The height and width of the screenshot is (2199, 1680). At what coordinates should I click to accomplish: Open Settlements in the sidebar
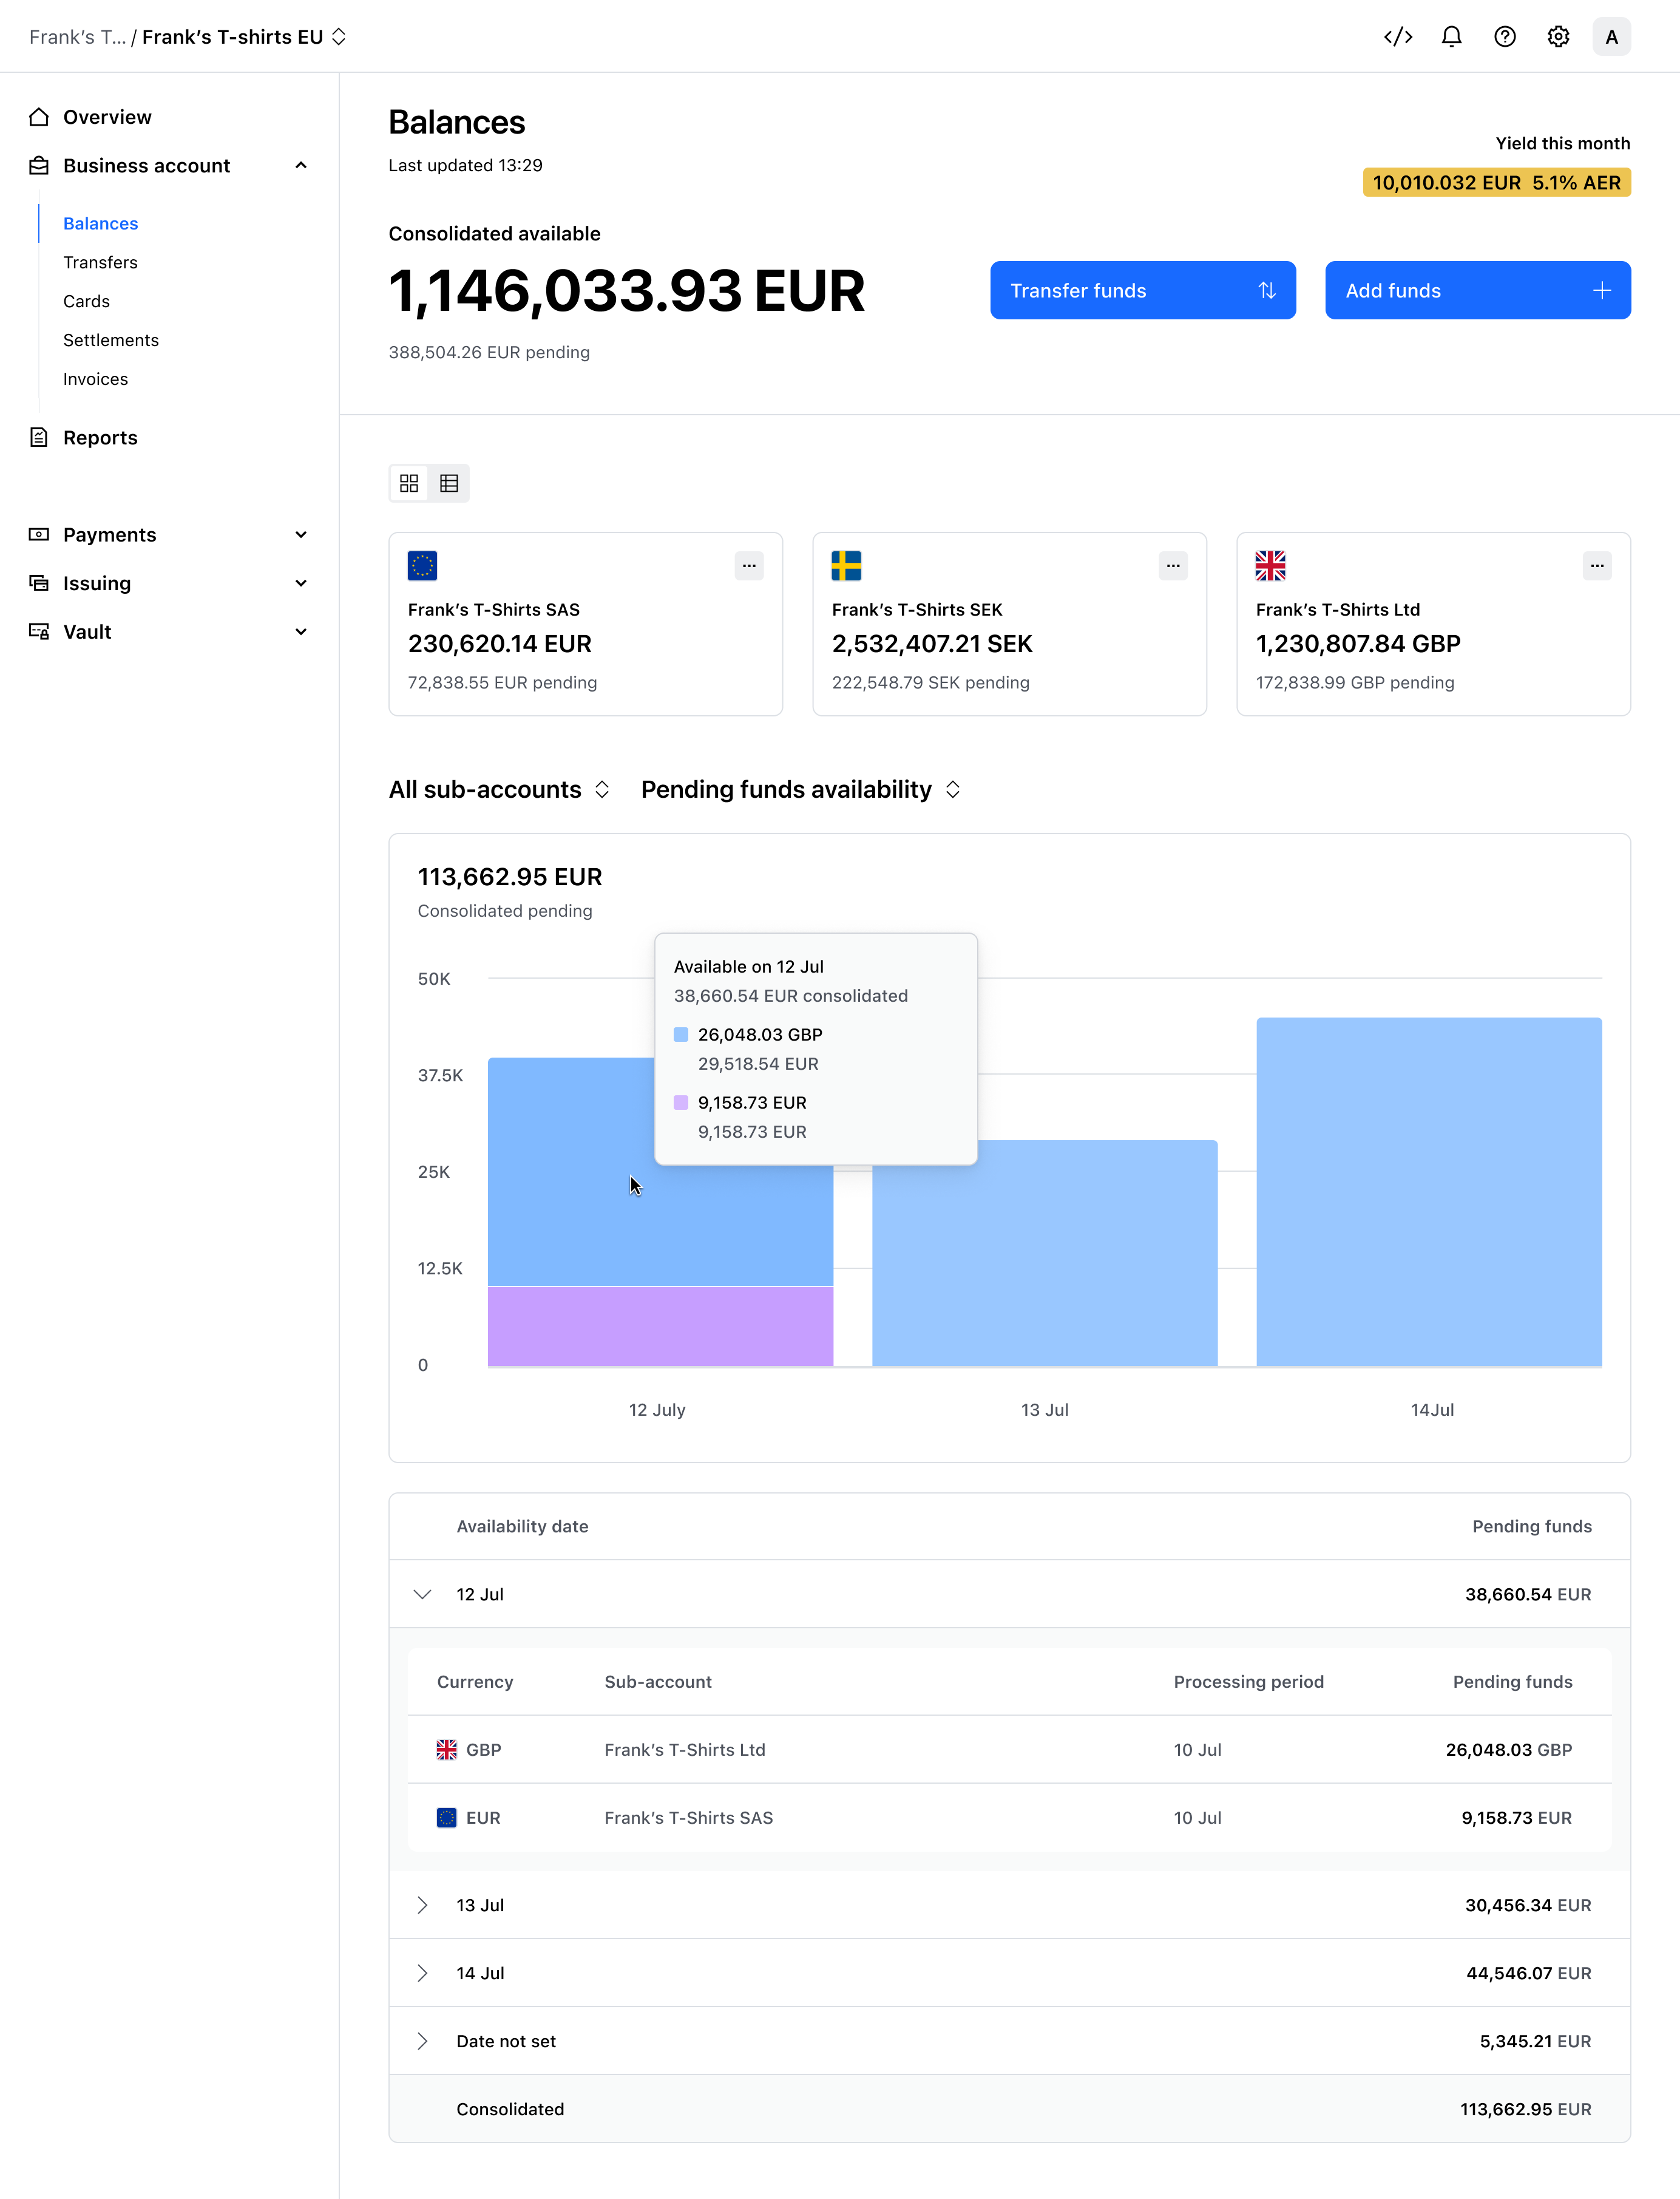[111, 340]
